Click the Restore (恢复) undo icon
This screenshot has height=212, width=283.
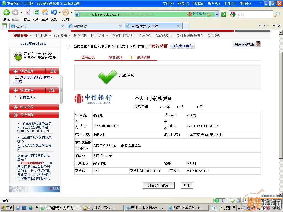(x=54, y=13)
